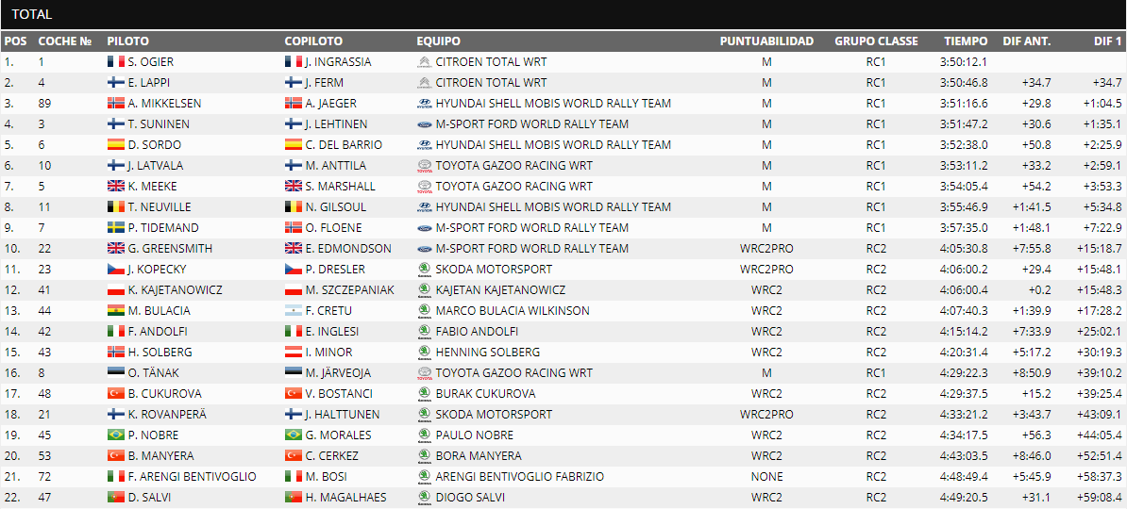Click the Toyota logo in J. Latvala's row
The image size is (1127, 509).
click(x=424, y=166)
